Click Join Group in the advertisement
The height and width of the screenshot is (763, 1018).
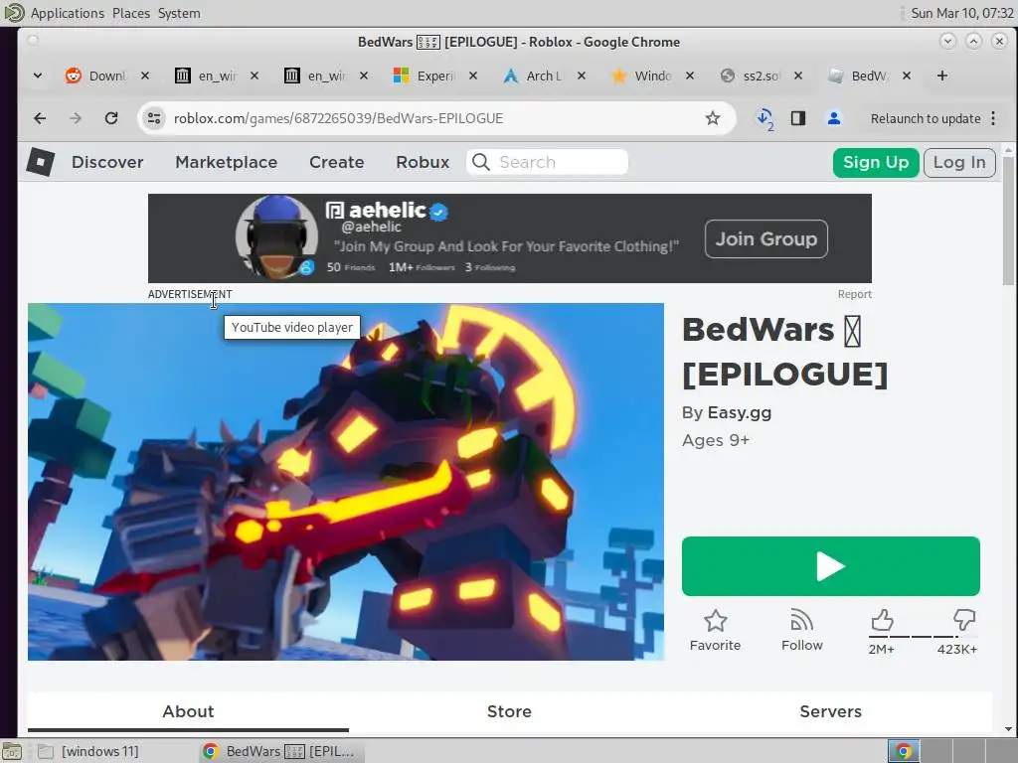pyautogui.click(x=766, y=238)
